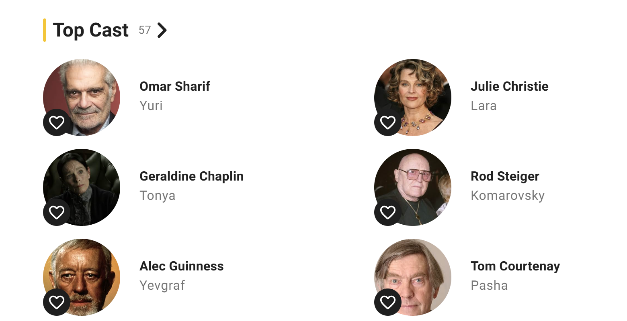627x321 pixels.
Task: Click the 57 cast count number
Action: pyautogui.click(x=145, y=30)
